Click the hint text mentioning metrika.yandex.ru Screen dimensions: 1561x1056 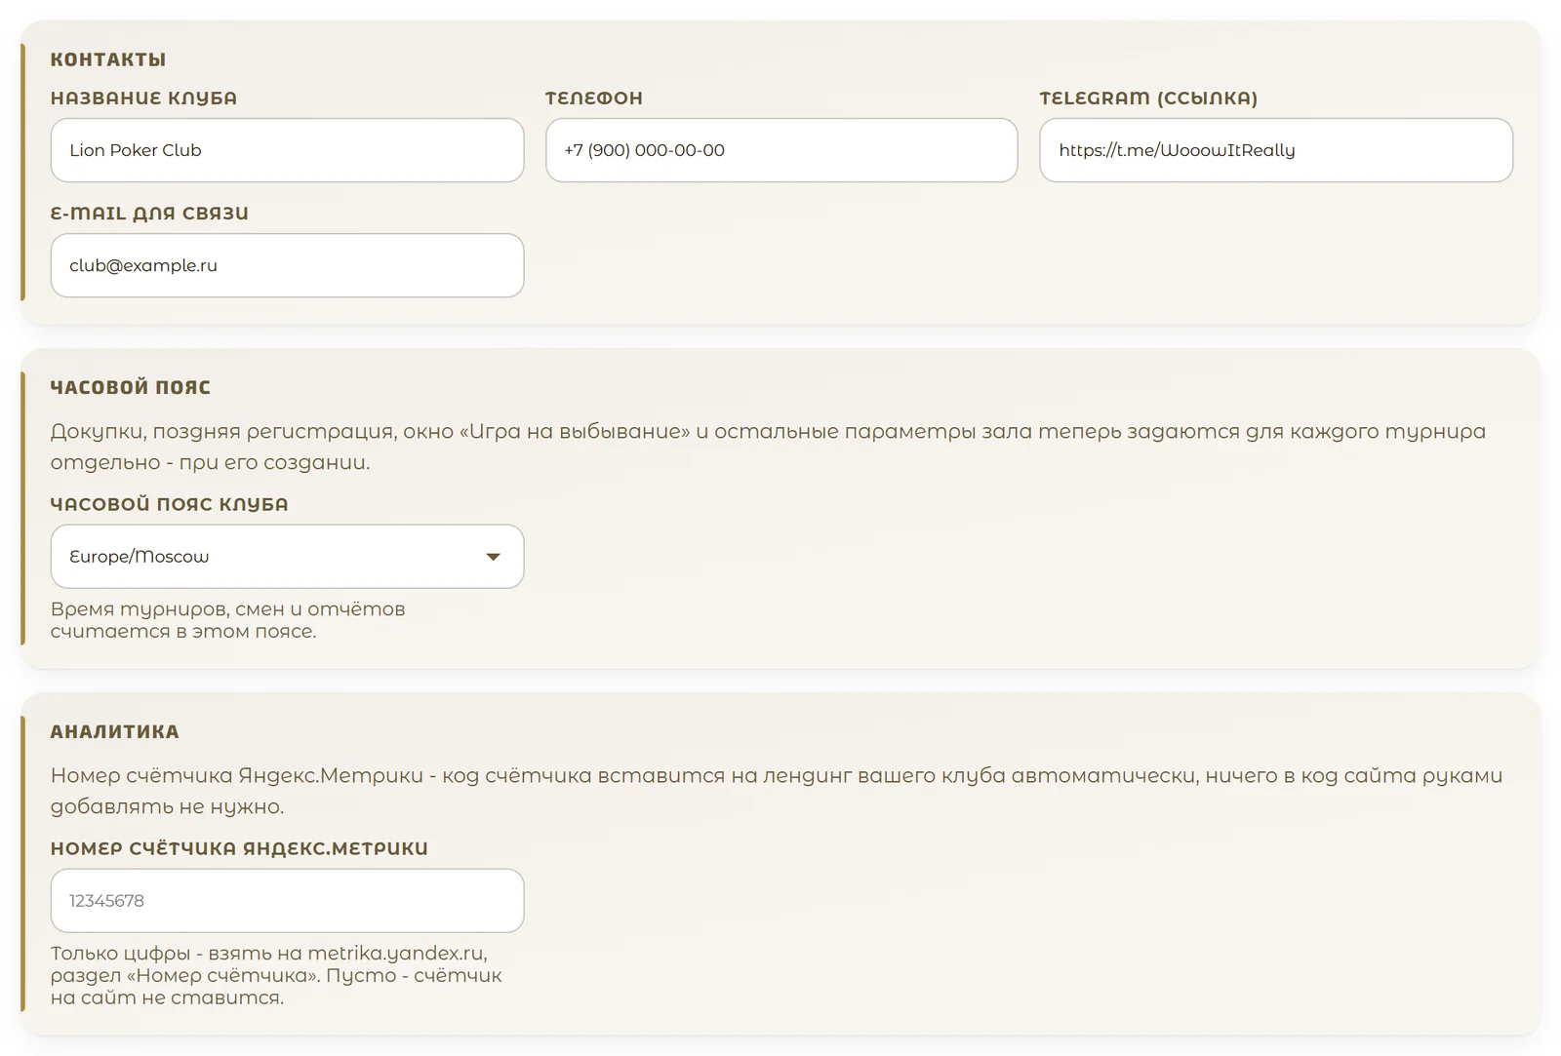pos(276,975)
